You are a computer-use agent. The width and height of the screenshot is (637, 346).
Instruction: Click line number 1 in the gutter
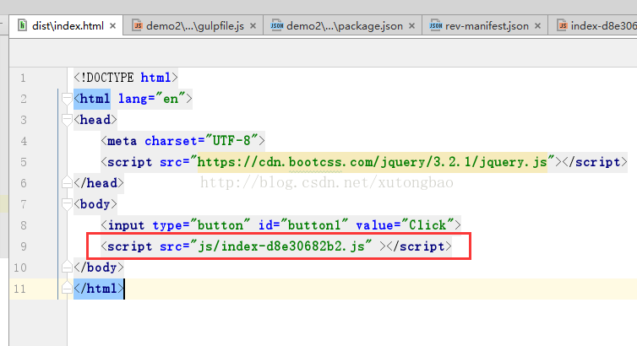tap(23, 78)
